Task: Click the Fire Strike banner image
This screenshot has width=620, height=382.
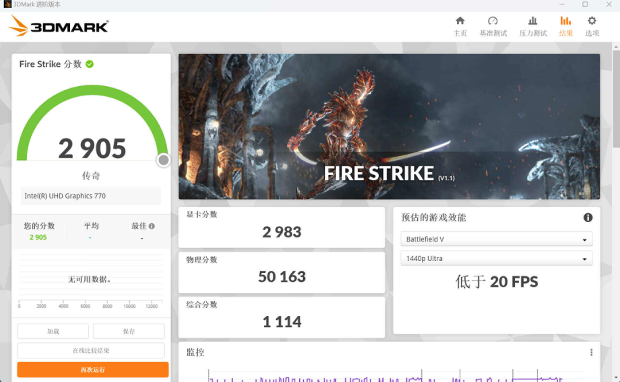Action: (389, 126)
